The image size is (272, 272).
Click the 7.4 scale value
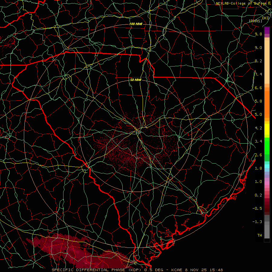(x=258, y=74)
